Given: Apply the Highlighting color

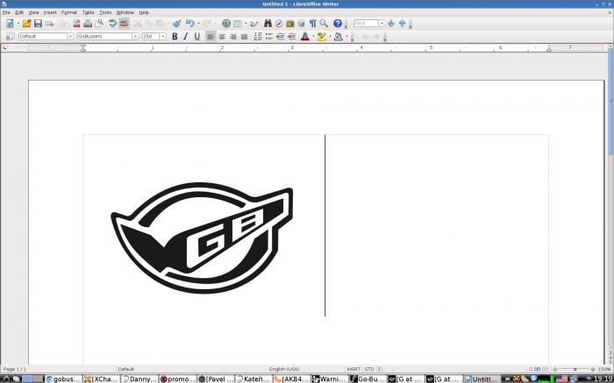Looking at the screenshot, I should pyautogui.click(x=322, y=37).
